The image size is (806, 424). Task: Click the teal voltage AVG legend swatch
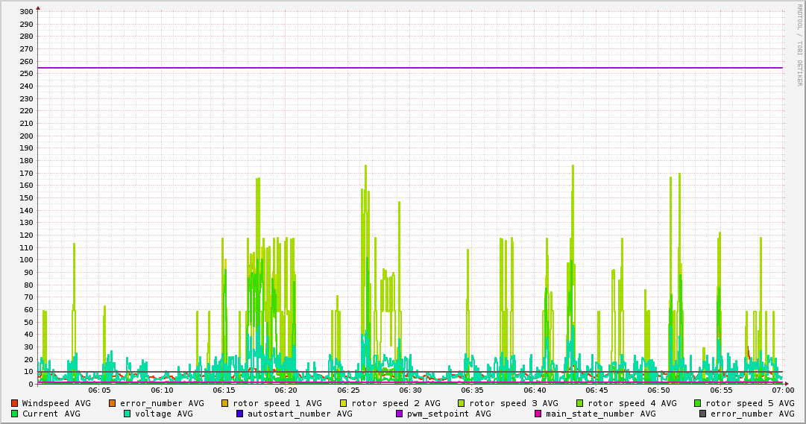[127, 414]
